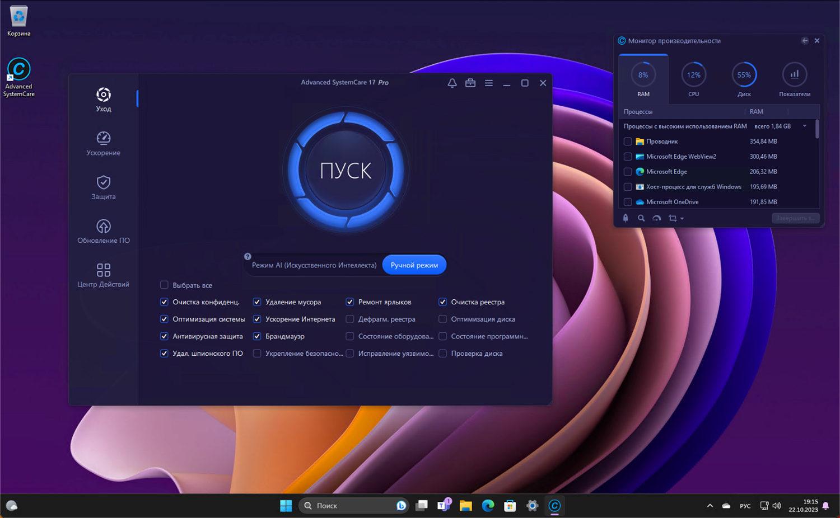Uncheck Ремонт ярлыков checkbox
Image resolution: width=840 pixels, height=518 pixels.
(x=350, y=302)
